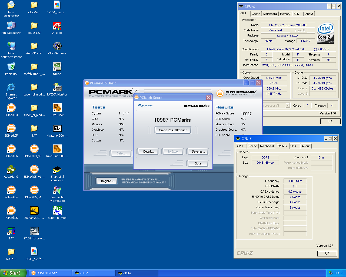Open Memory tab in top CPU-Z window
This screenshot has width=346, height=277.
click(x=285, y=14)
